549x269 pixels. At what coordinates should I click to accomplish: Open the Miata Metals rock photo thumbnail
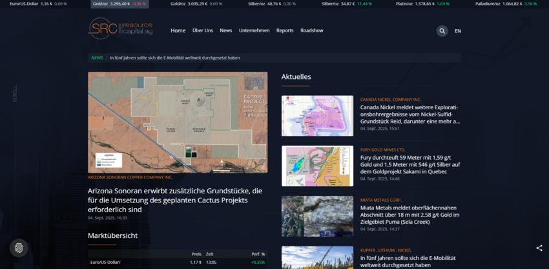click(x=317, y=217)
